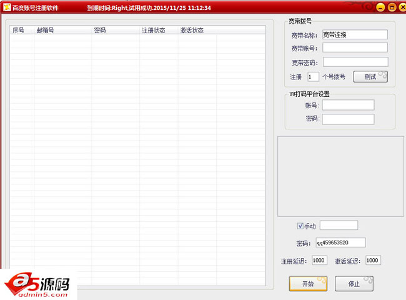Click the app logo icon in title bar
406x300 pixels.
tap(7, 7)
